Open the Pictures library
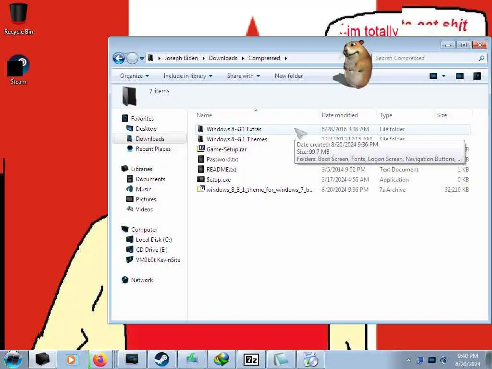 [x=146, y=199]
